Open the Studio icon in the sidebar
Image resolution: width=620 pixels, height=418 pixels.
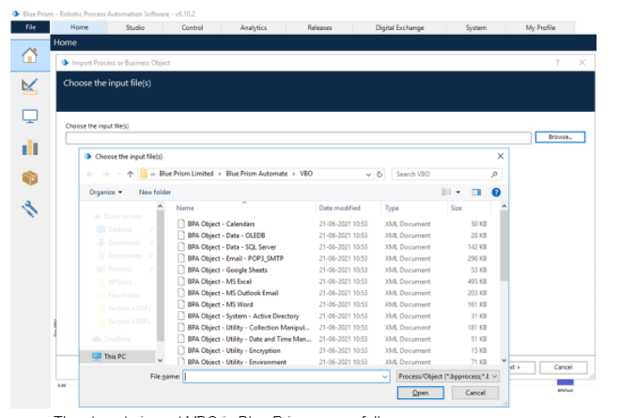(30, 86)
